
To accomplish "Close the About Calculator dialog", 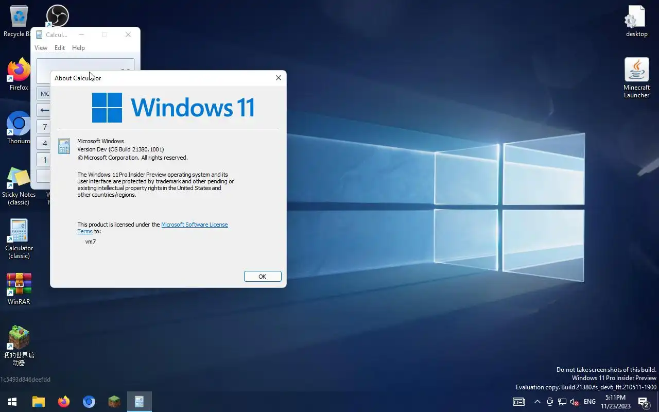I will [x=279, y=78].
